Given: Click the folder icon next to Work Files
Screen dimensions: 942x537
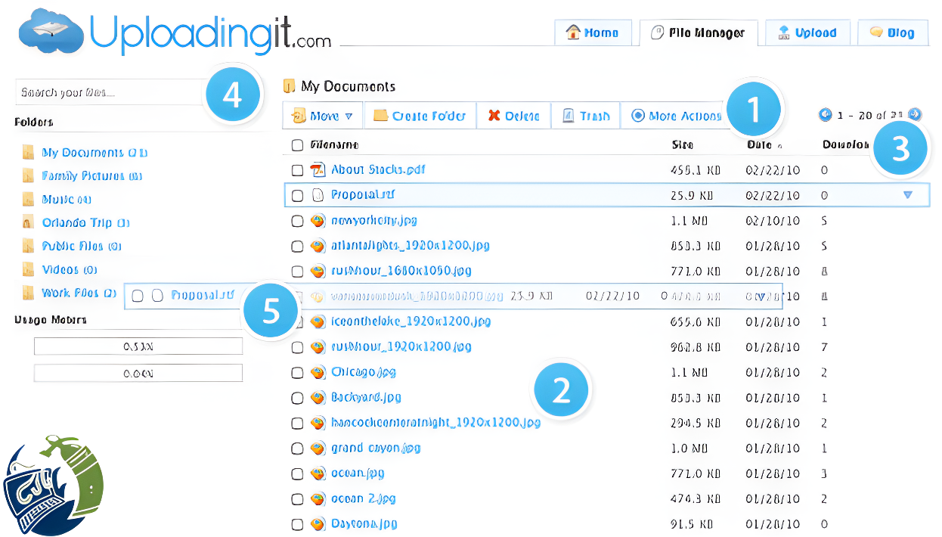Looking at the screenshot, I should pyautogui.click(x=28, y=293).
